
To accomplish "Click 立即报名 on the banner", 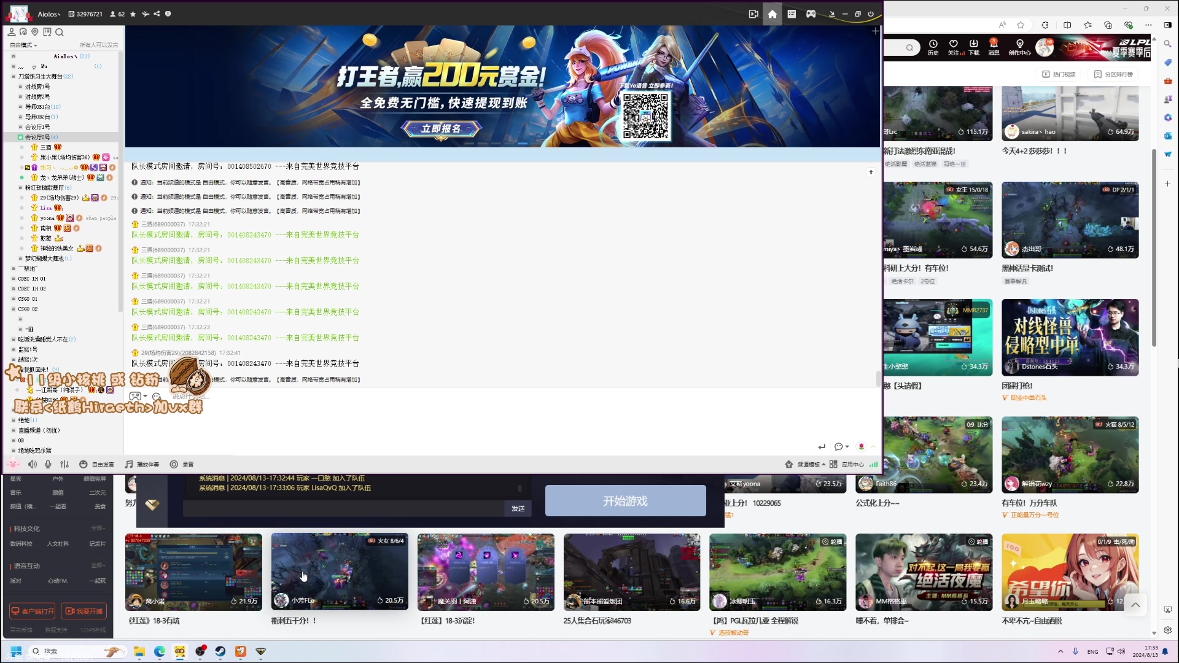I will click(441, 128).
